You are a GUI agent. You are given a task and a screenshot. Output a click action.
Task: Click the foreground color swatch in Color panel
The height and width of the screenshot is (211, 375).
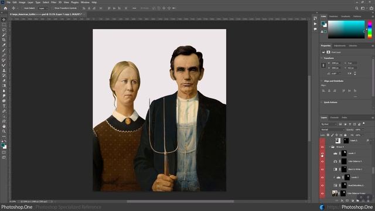click(323, 23)
